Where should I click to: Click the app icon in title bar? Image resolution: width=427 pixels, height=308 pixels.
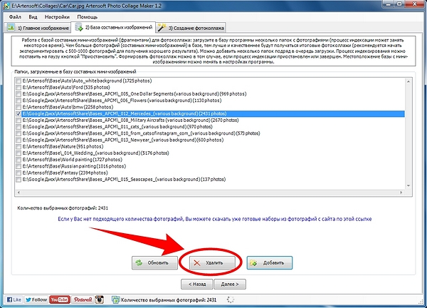click(x=6, y=6)
